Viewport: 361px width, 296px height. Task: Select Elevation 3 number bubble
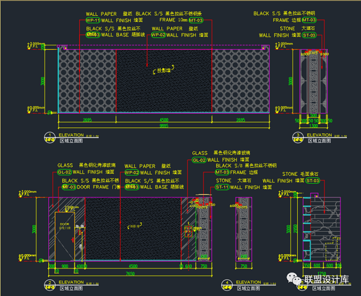coord(298,136)
